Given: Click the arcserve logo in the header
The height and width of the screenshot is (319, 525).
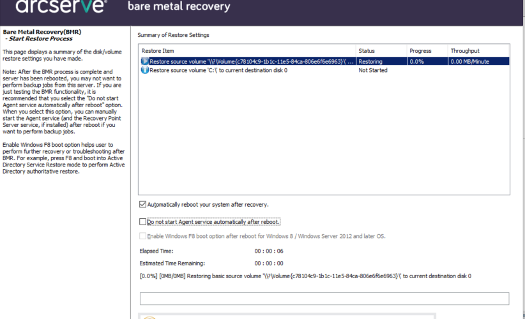Looking at the screenshot, I should (61, 6).
